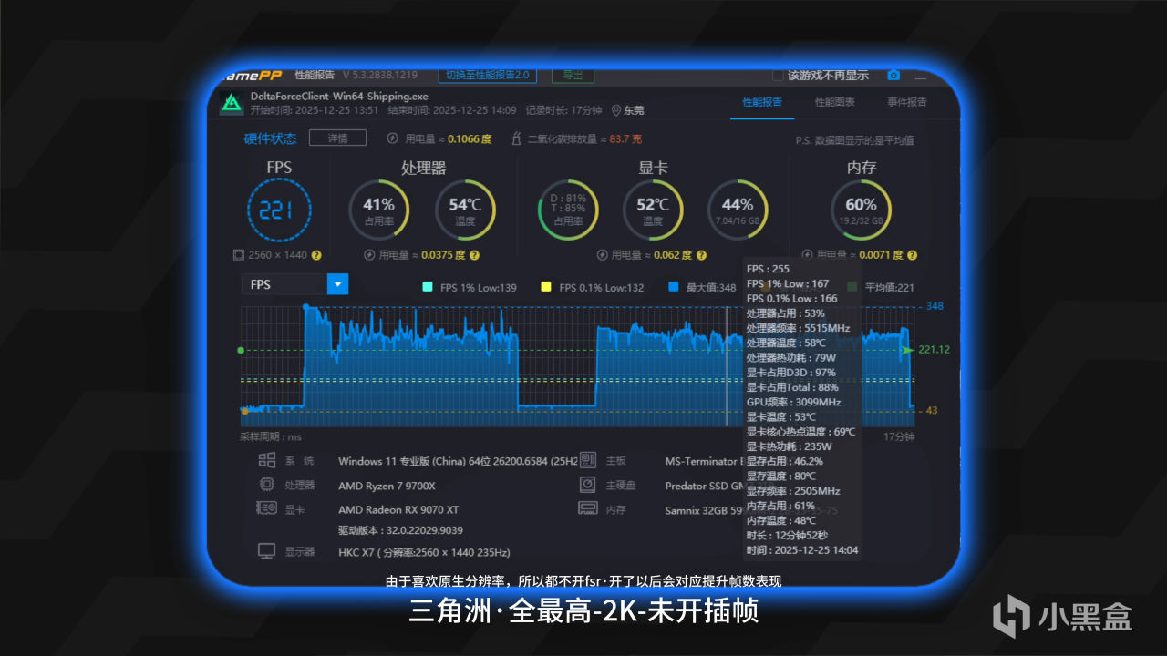
Task: Click the AMD Ryzen 7 9700X text
Action: 387,486
